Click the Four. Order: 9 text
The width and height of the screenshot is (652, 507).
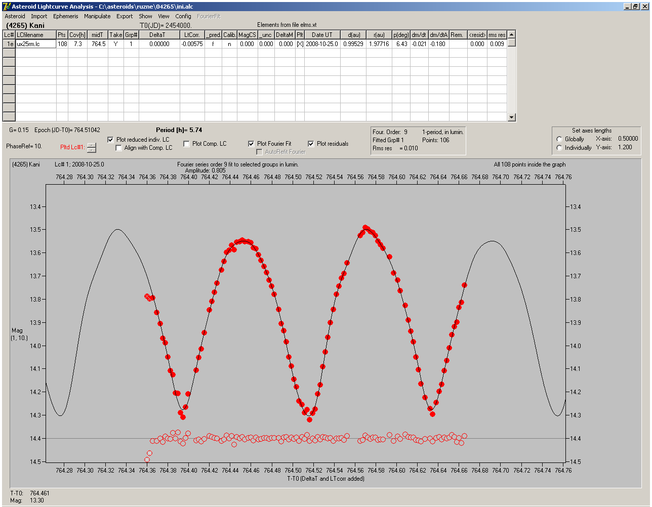pos(390,132)
